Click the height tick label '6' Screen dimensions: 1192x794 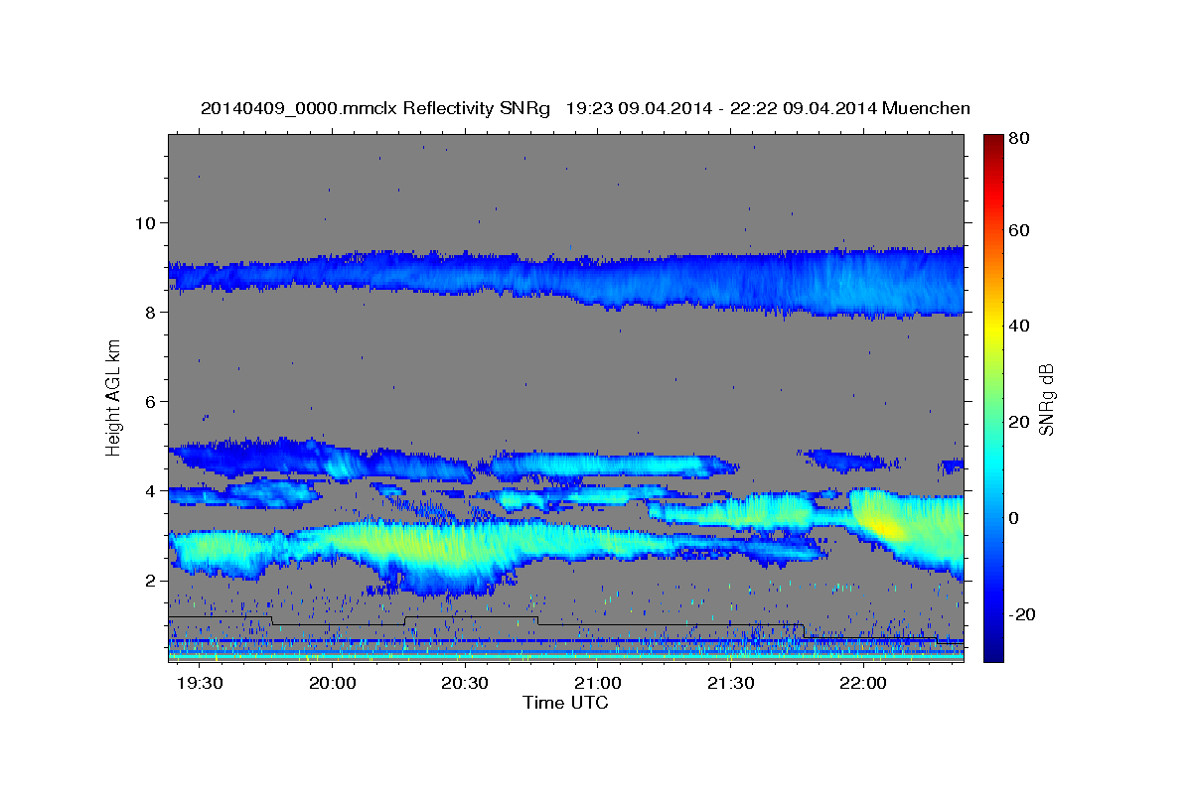pyautogui.click(x=150, y=401)
